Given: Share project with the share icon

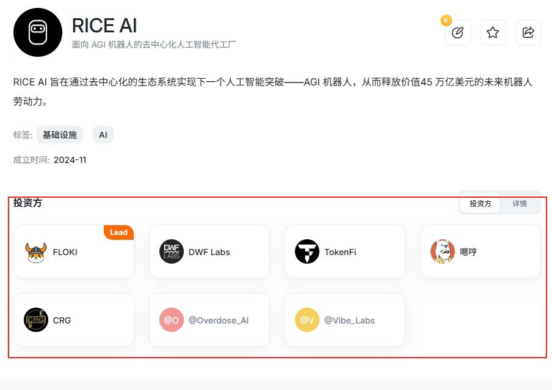Looking at the screenshot, I should [528, 32].
